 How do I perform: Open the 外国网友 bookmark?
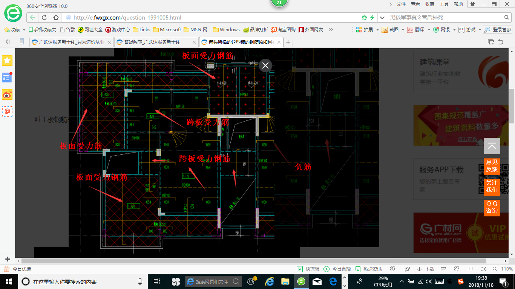(x=311, y=29)
